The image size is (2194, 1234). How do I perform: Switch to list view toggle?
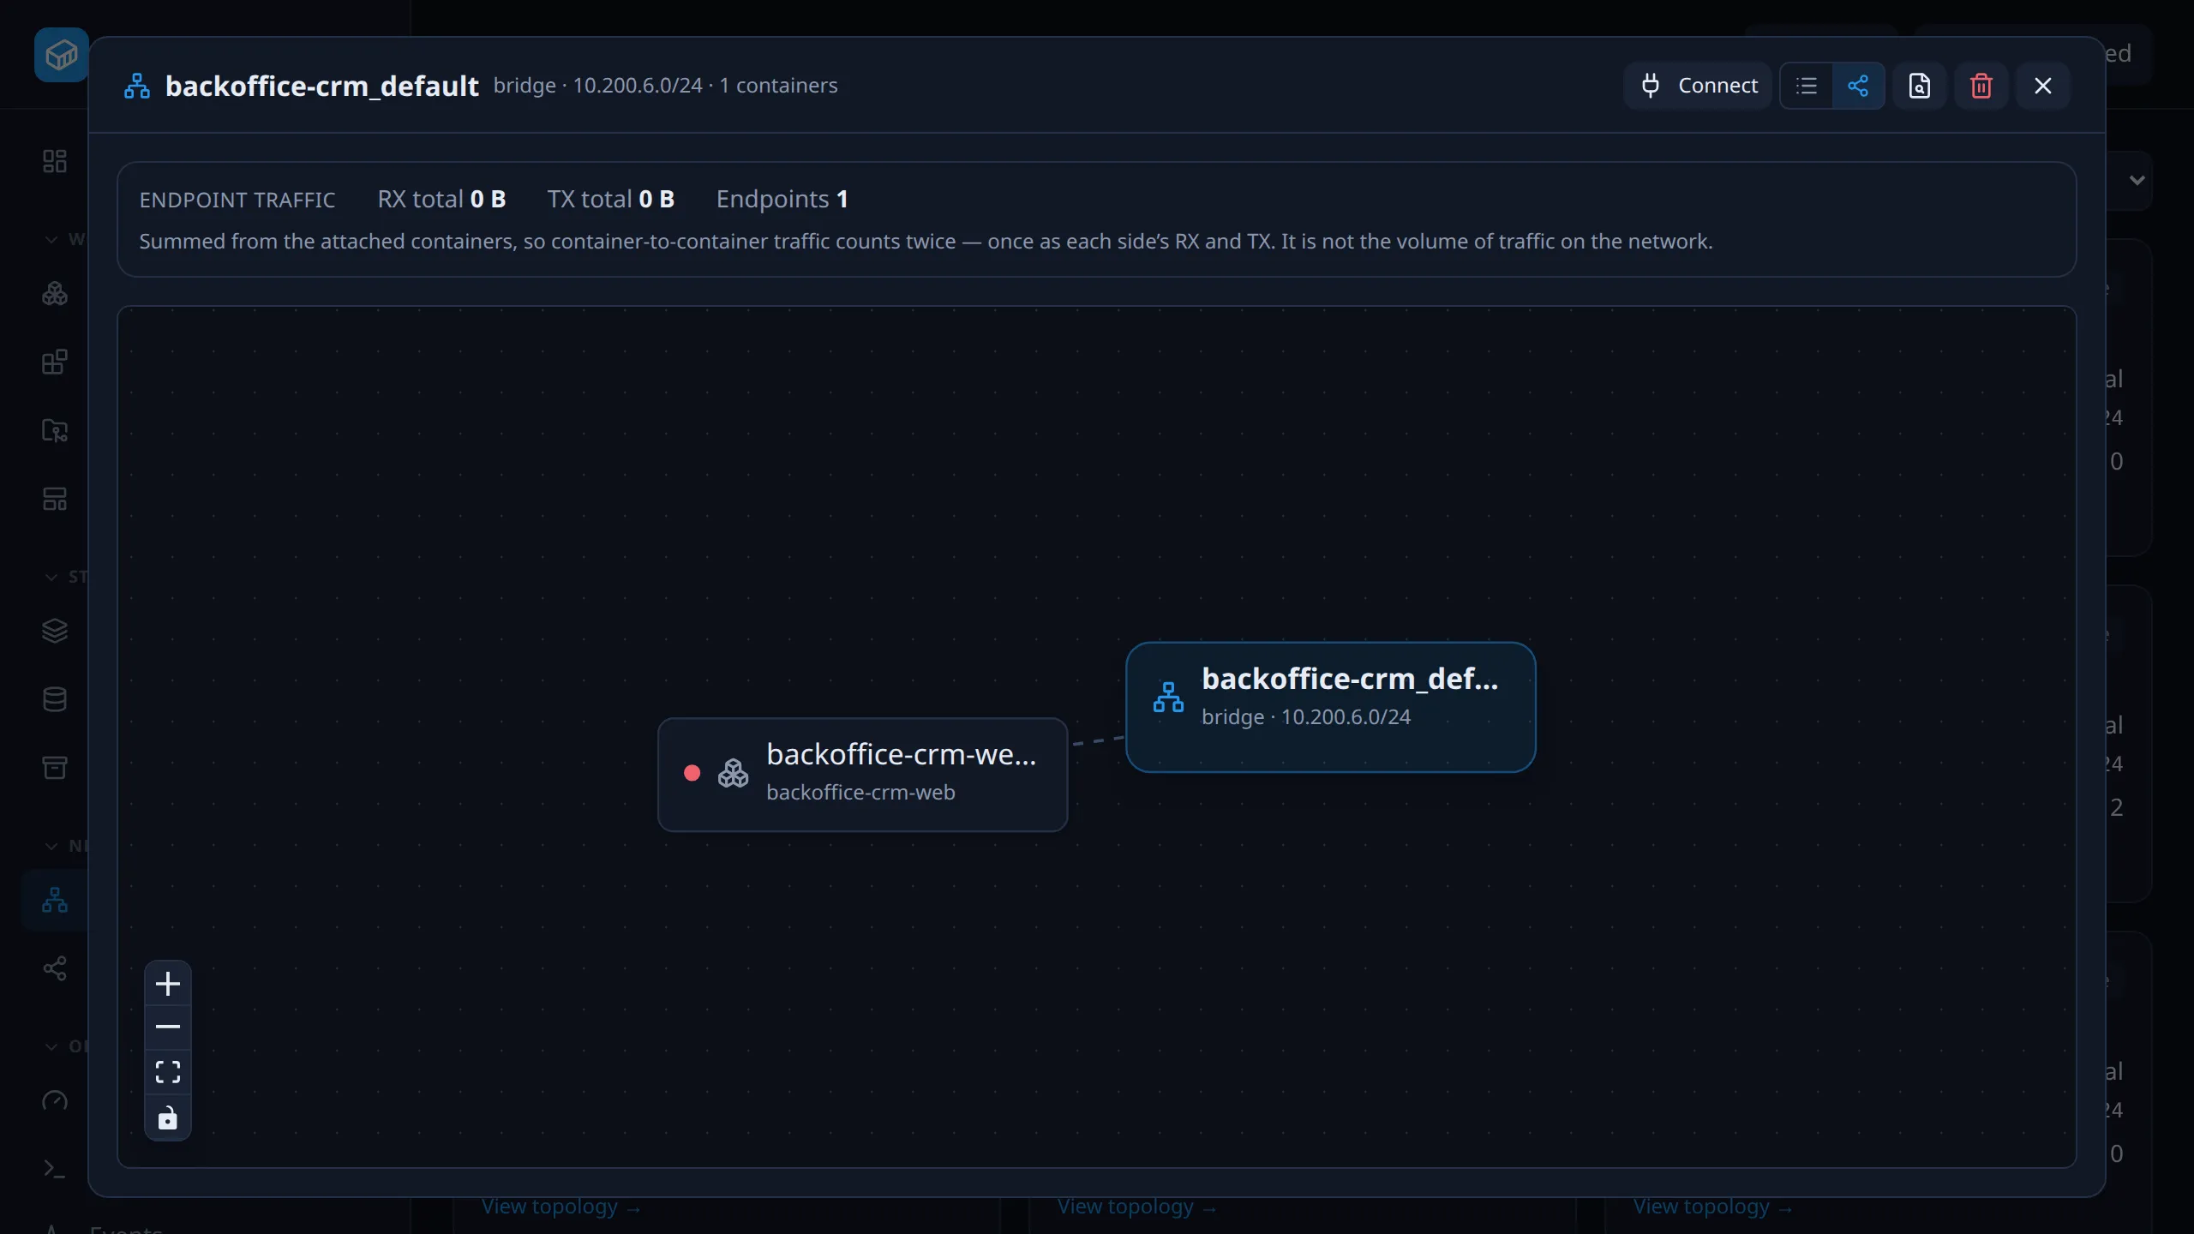click(x=1807, y=86)
